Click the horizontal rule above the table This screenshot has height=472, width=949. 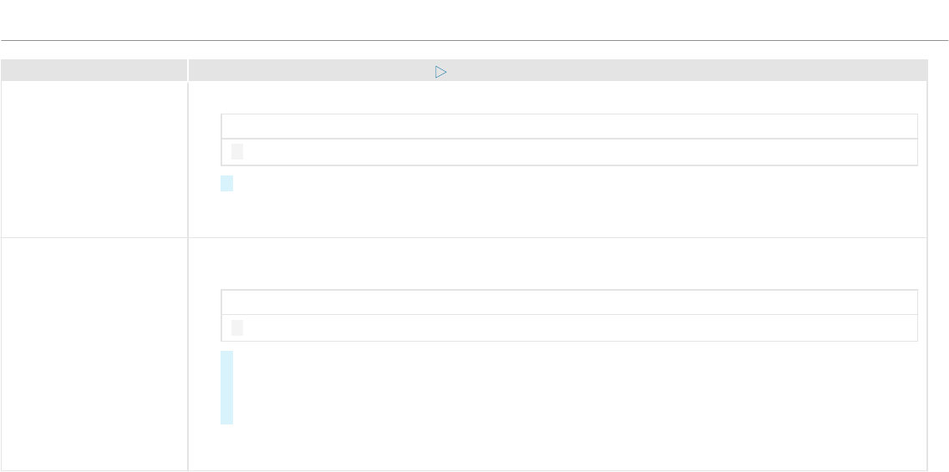point(474,41)
